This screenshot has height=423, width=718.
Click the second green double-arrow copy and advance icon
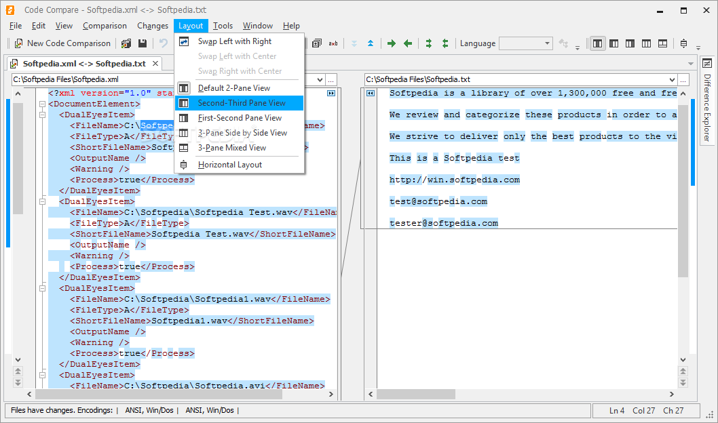[x=445, y=43]
